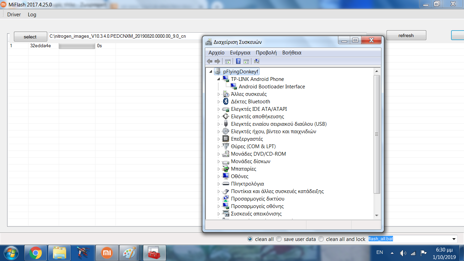Select the 'clean all' radio option
The width and height of the screenshot is (464, 261).
coord(250,239)
